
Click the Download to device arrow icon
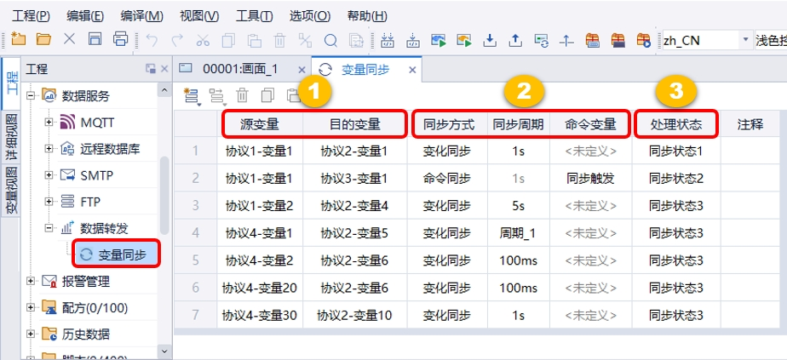pyautogui.click(x=490, y=40)
